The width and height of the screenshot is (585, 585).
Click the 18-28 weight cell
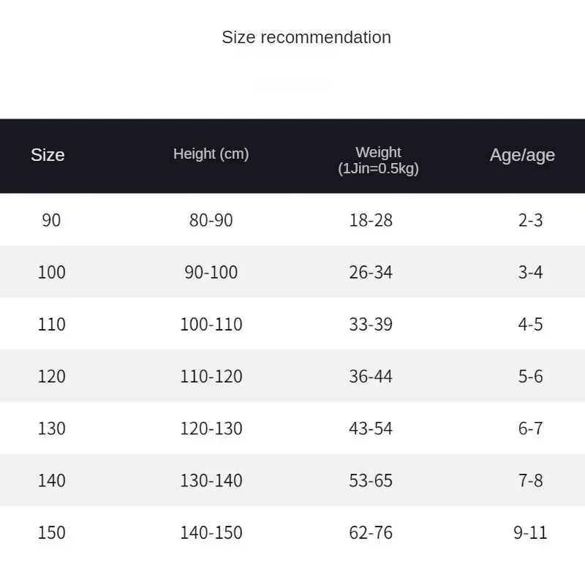[x=371, y=220]
